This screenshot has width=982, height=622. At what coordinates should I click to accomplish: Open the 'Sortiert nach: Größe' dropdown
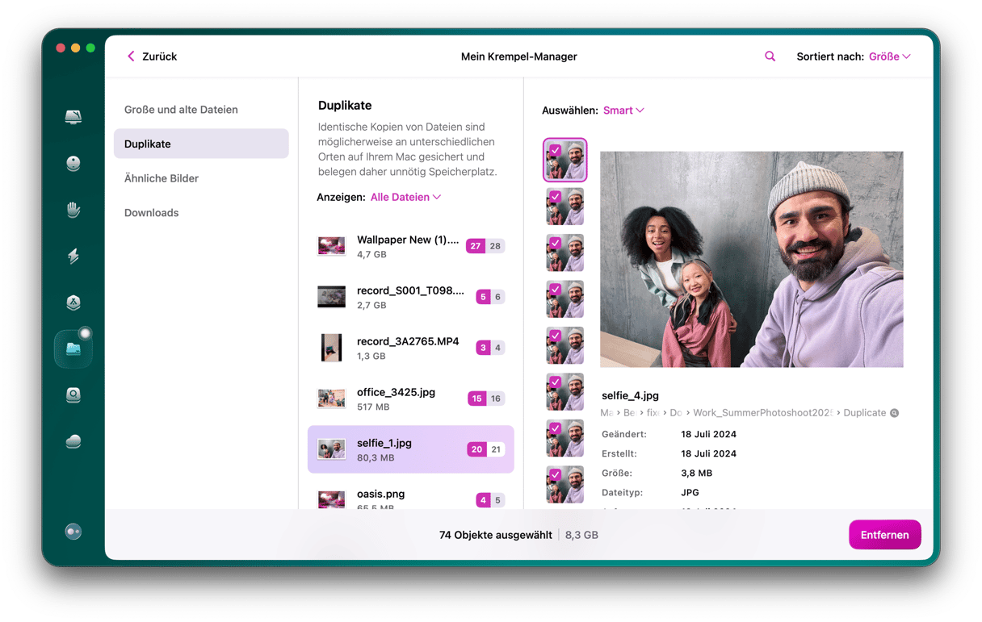[889, 56]
